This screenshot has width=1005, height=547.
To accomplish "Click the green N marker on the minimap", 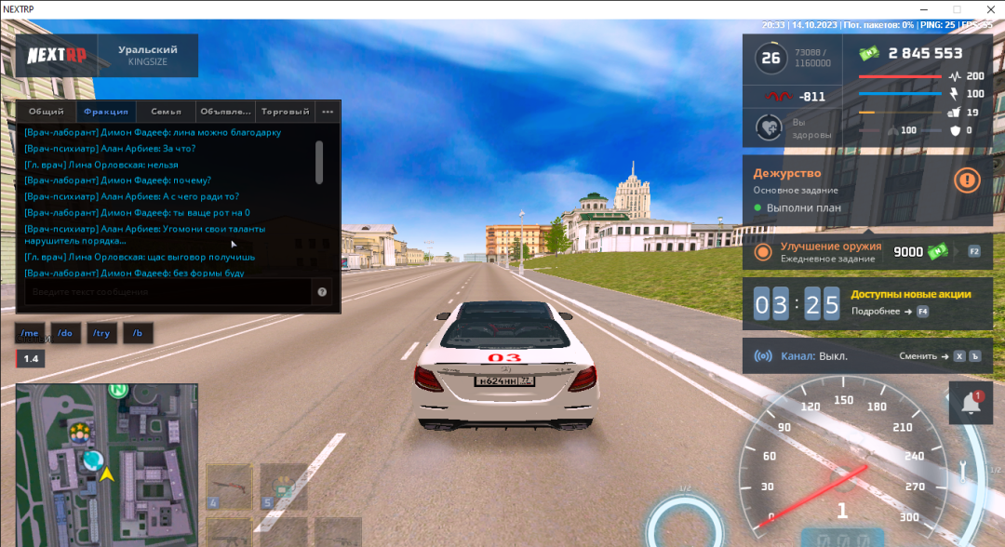I will (118, 390).
